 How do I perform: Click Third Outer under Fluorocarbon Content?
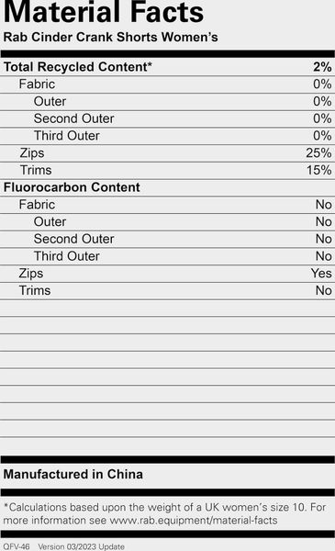[x=67, y=256]
